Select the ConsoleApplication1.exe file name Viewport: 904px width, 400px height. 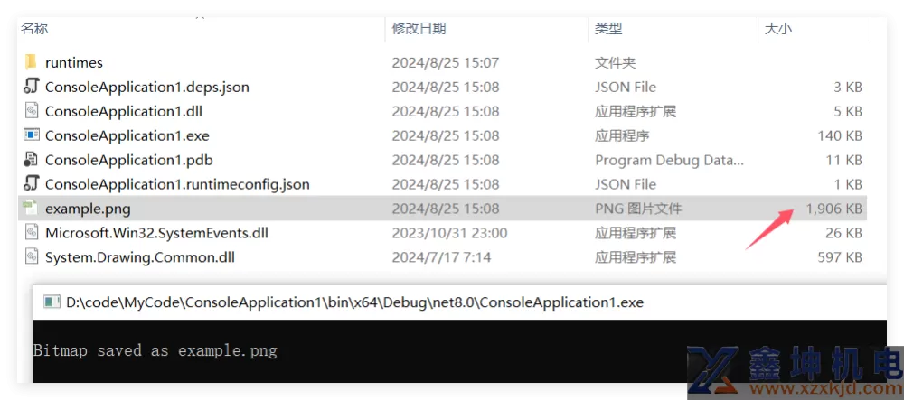pyautogui.click(x=127, y=135)
